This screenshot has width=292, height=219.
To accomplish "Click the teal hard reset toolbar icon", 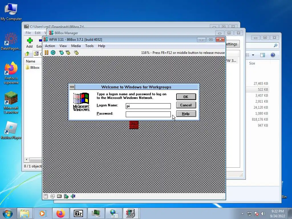I will [53, 52].
